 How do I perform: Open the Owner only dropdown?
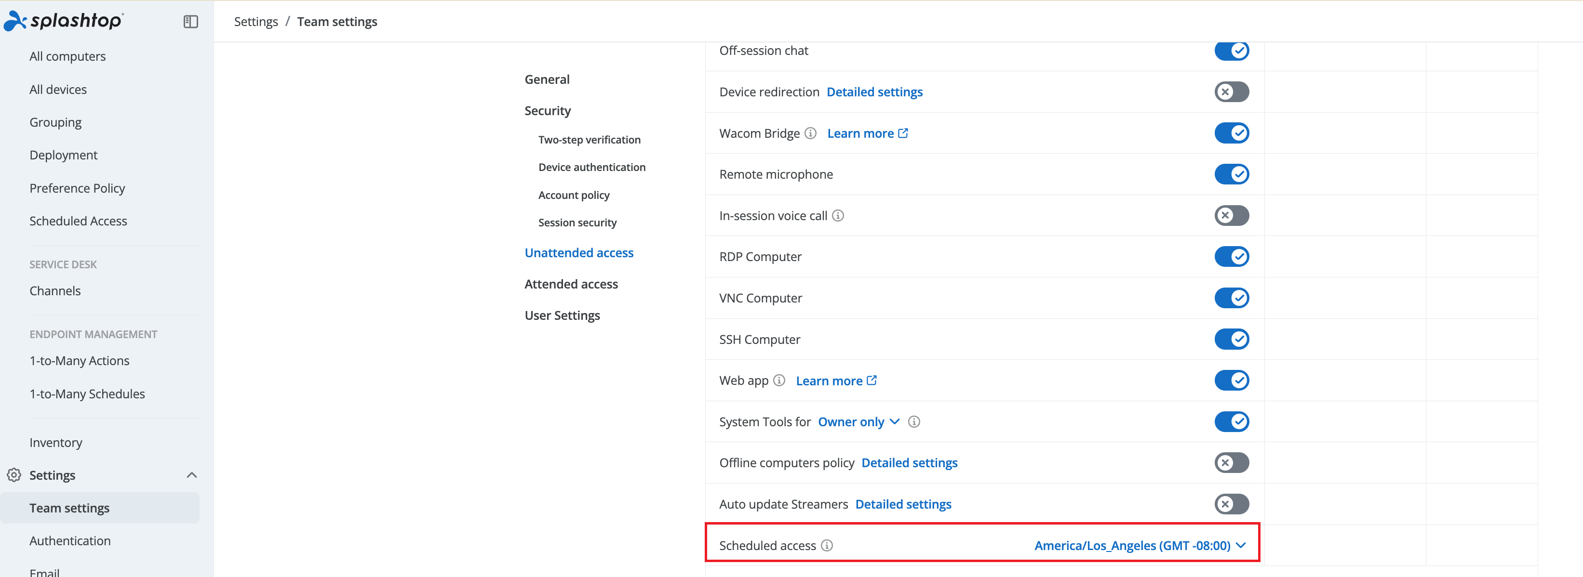859,422
